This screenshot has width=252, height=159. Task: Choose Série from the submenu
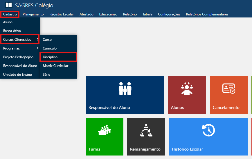tap(58, 74)
